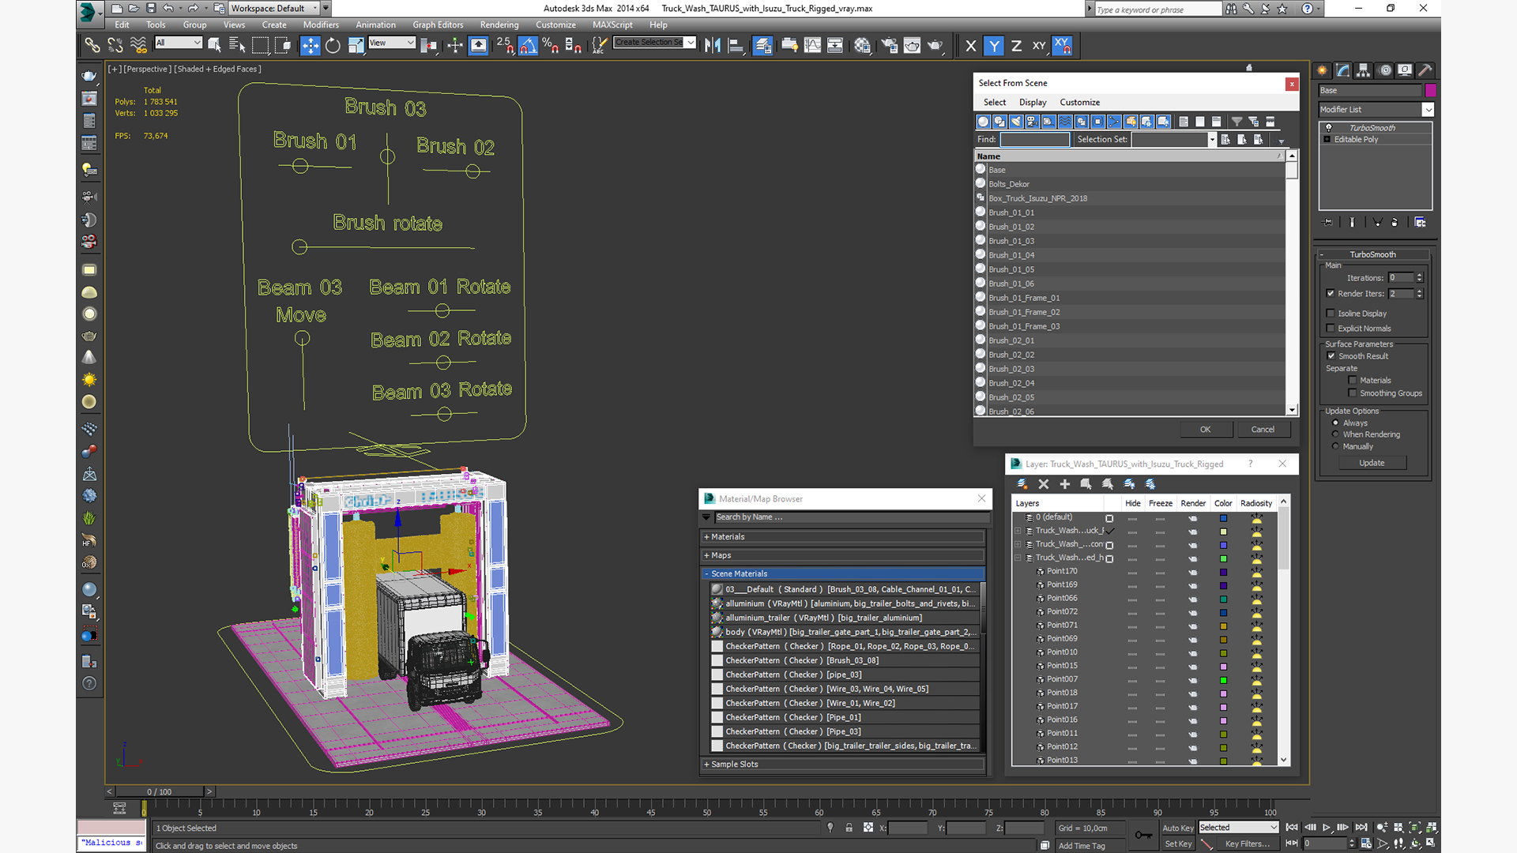
Task: Open the Display menu in Select From Scene
Action: 1032,103
